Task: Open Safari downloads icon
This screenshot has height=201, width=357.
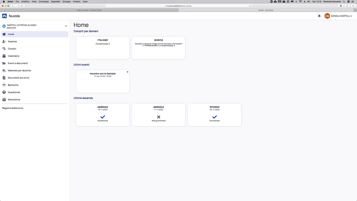Action: click(341, 6)
